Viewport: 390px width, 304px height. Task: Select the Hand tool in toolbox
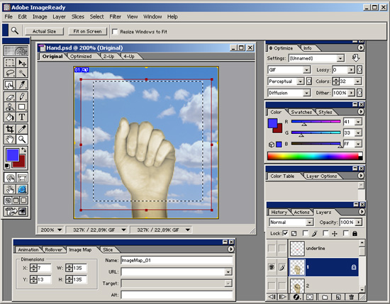point(10,139)
